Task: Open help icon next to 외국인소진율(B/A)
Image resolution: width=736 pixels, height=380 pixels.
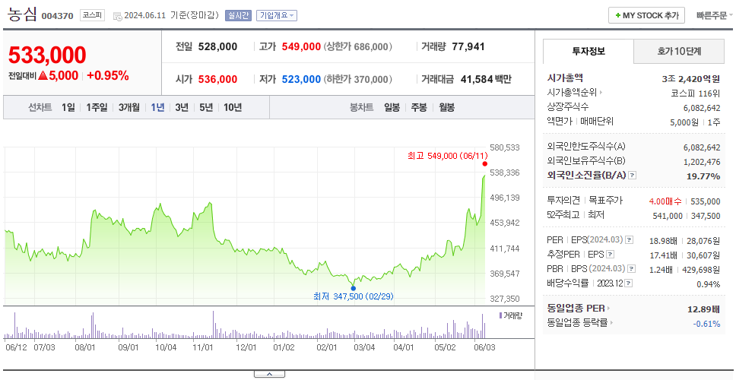Action: [x=633, y=176]
